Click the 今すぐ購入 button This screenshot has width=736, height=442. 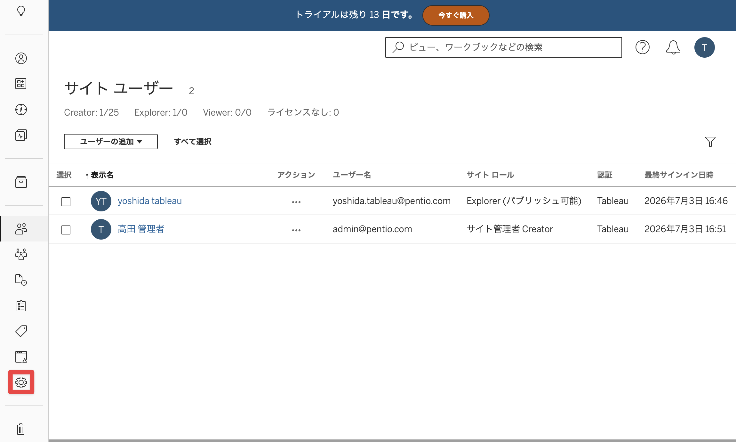coord(456,15)
